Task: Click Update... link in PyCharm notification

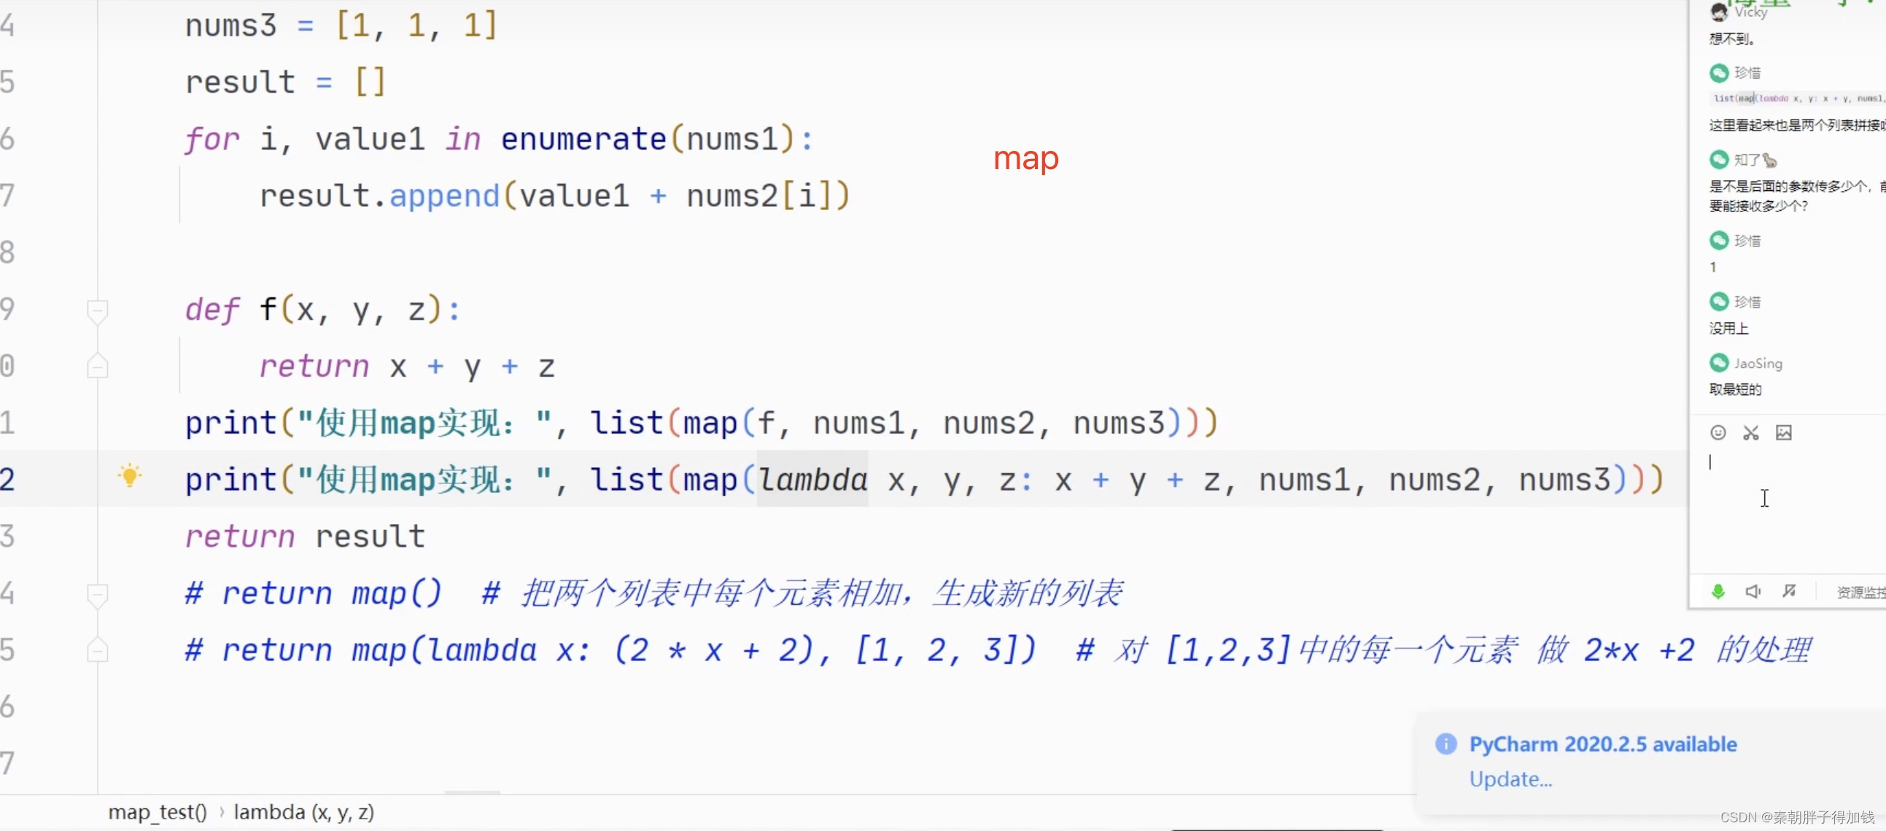Action: (x=1510, y=779)
